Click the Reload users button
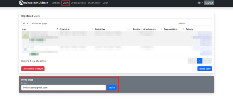The image size is (233, 105). click(205, 69)
